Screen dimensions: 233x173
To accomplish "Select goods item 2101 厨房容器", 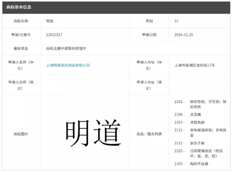I will tap(200, 104).
